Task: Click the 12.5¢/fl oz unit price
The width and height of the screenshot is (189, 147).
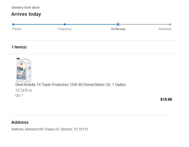Action: click(23, 90)
